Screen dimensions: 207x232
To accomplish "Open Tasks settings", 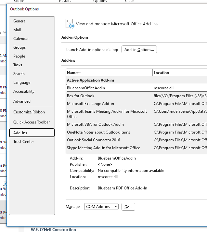I will pyautogui.click(x=32, y=65).
